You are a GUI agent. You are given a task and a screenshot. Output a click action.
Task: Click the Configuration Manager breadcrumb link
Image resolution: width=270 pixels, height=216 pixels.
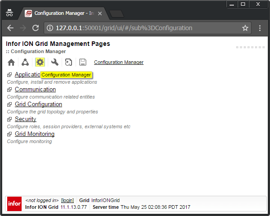[x=119, y=63]
